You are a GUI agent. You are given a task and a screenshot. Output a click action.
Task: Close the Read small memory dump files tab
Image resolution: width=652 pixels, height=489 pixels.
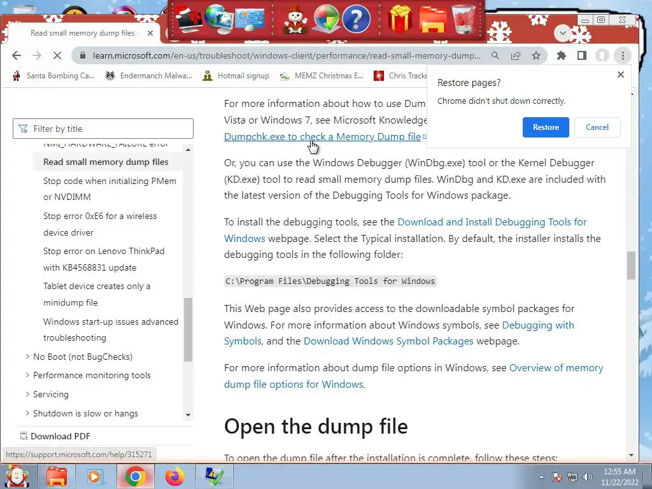150,33
